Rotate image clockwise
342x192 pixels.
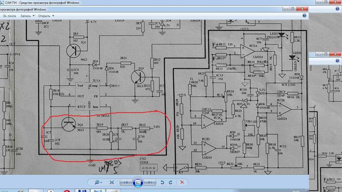point(171,182)
